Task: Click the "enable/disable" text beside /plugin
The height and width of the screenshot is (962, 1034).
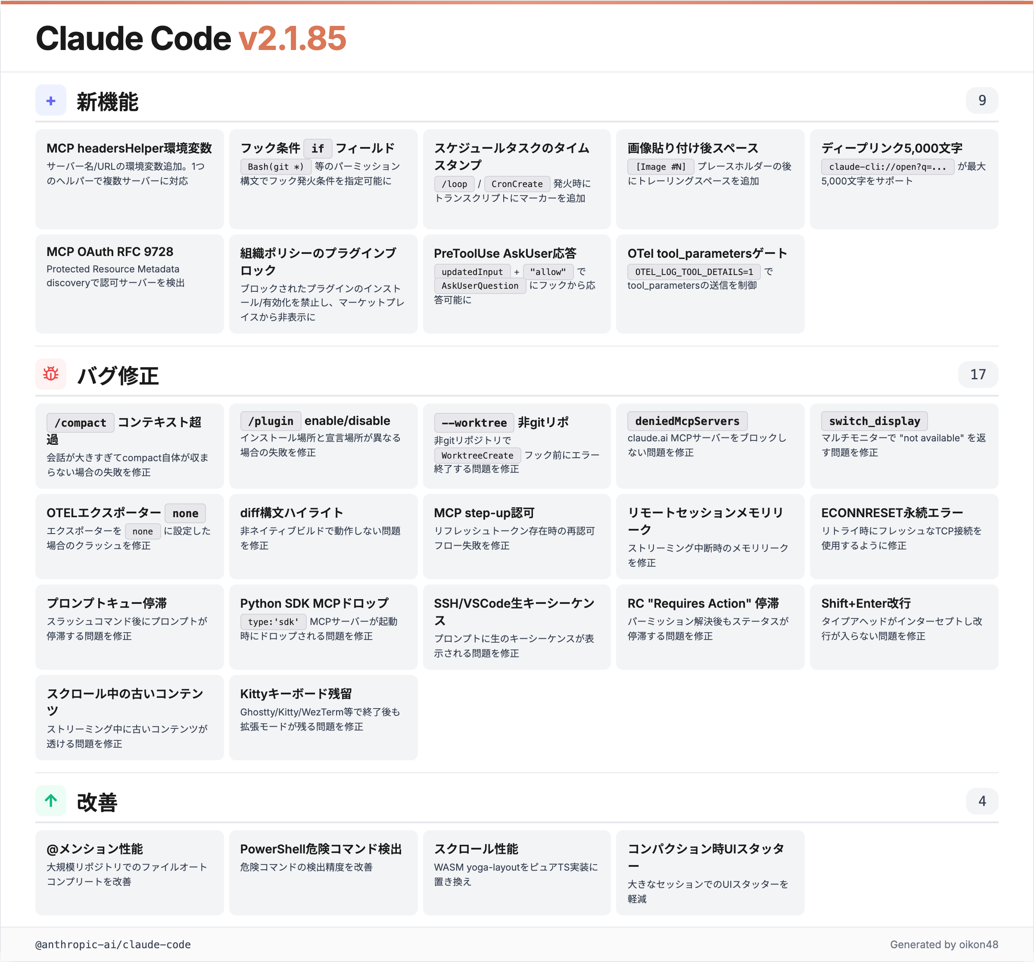Action: 347,421
